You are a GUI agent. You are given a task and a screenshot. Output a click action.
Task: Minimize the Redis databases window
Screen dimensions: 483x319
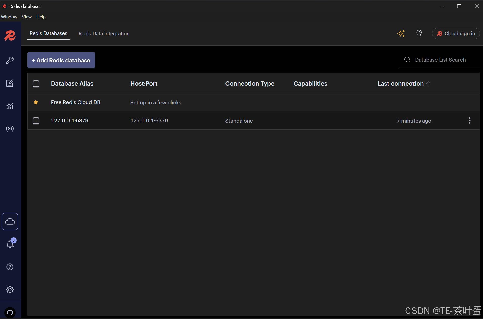click(442, 6)
